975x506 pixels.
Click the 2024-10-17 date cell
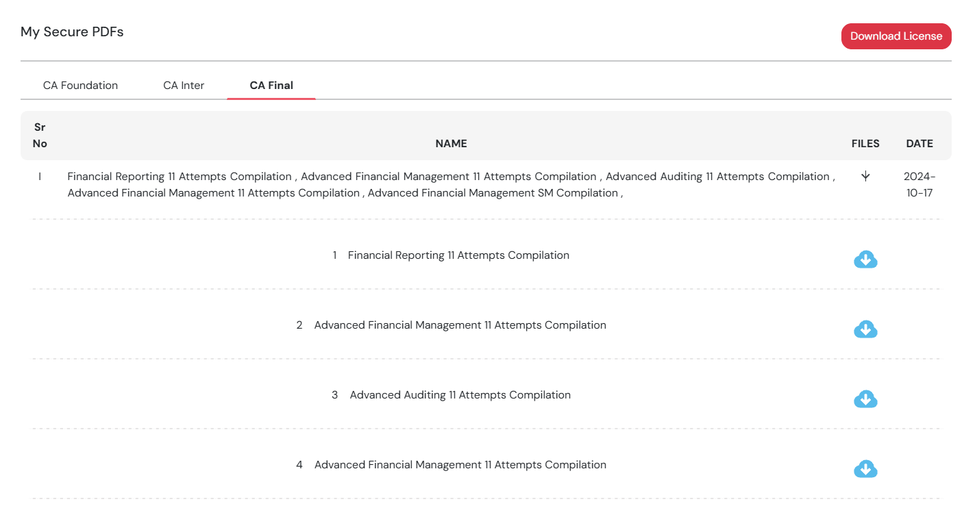click(919, 185)
